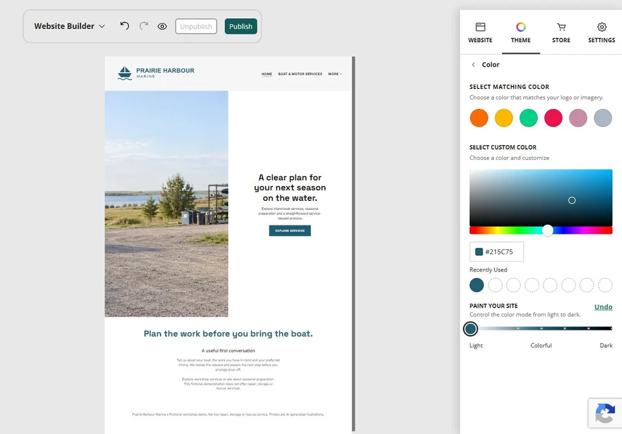The width and height of the screenshot is (622, 434).
Task: Choose the yellow matching color
Action: (504, 119)
